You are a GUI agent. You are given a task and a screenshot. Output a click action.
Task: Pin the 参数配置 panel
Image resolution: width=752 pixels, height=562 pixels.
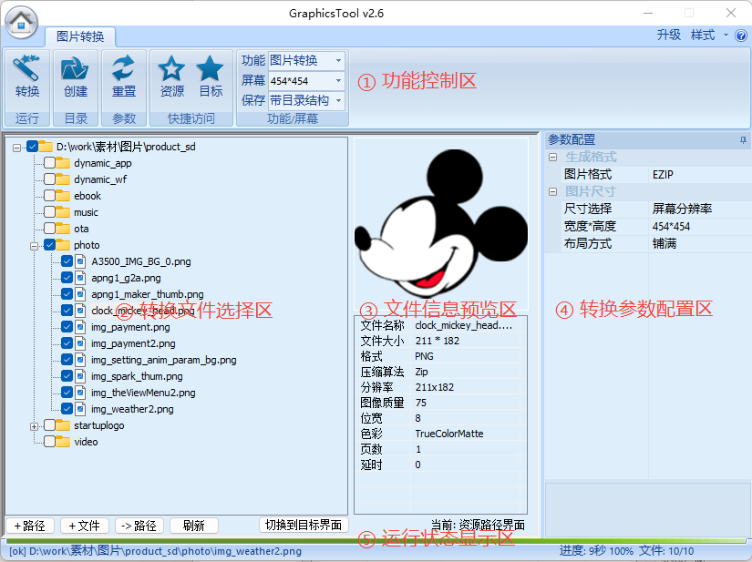point(743,139)
